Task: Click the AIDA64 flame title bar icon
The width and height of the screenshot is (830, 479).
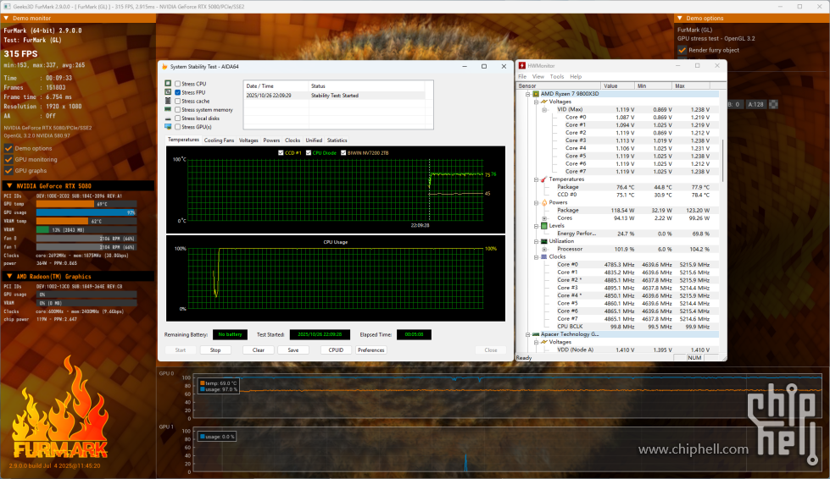Action: (x=164, y=66)
